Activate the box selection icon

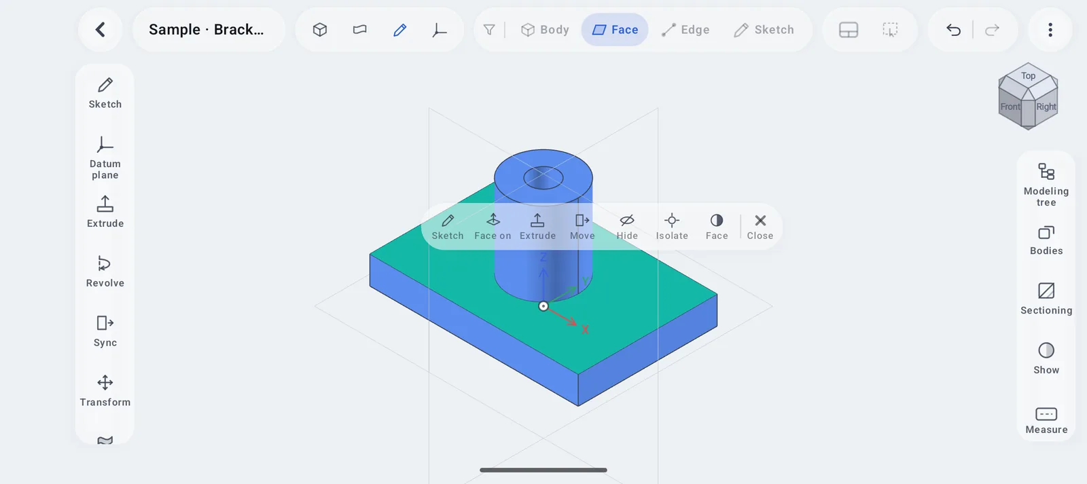click(x=890, y=30)
